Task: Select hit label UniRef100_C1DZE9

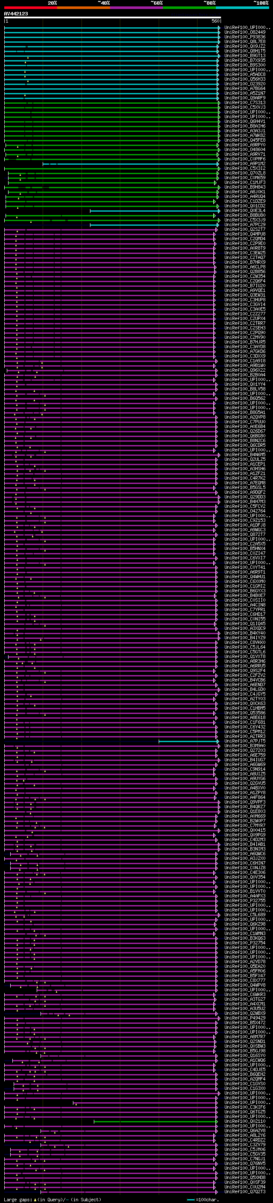Action: pyautogui.click(x=245, y=201)
